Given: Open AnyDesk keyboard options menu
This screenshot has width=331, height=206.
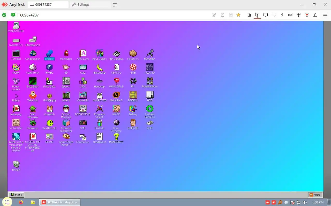Looking at the screenshot, I should pos(290,15).
